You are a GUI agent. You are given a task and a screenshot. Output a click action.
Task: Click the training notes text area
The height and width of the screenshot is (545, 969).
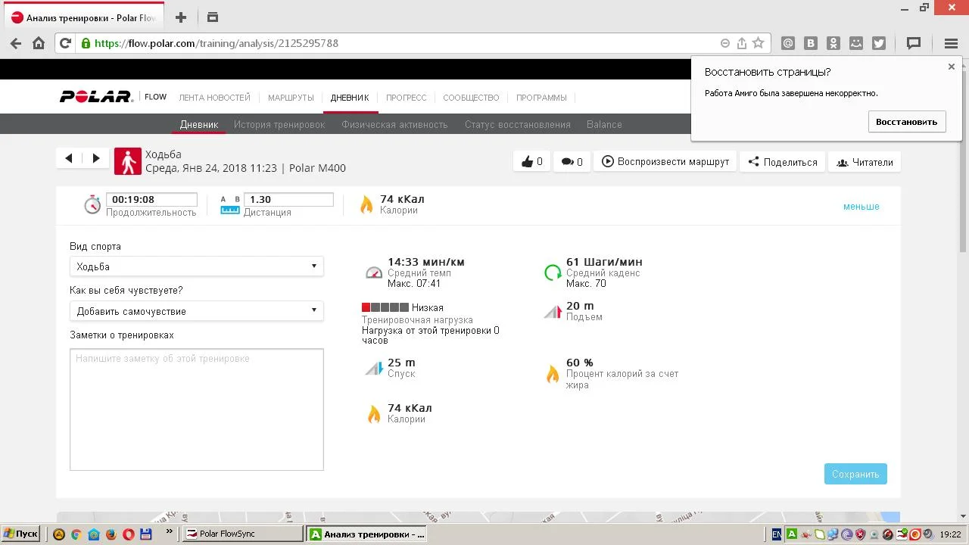196,410
